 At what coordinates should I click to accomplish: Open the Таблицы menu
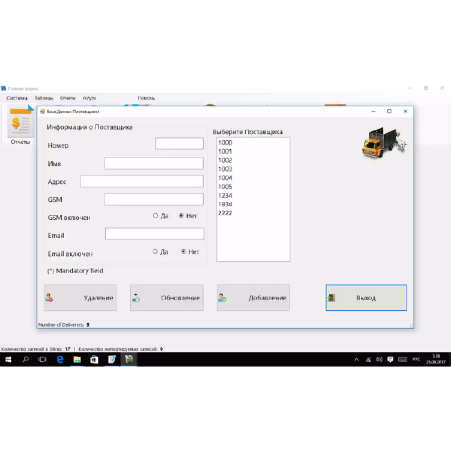coord(44,98)
